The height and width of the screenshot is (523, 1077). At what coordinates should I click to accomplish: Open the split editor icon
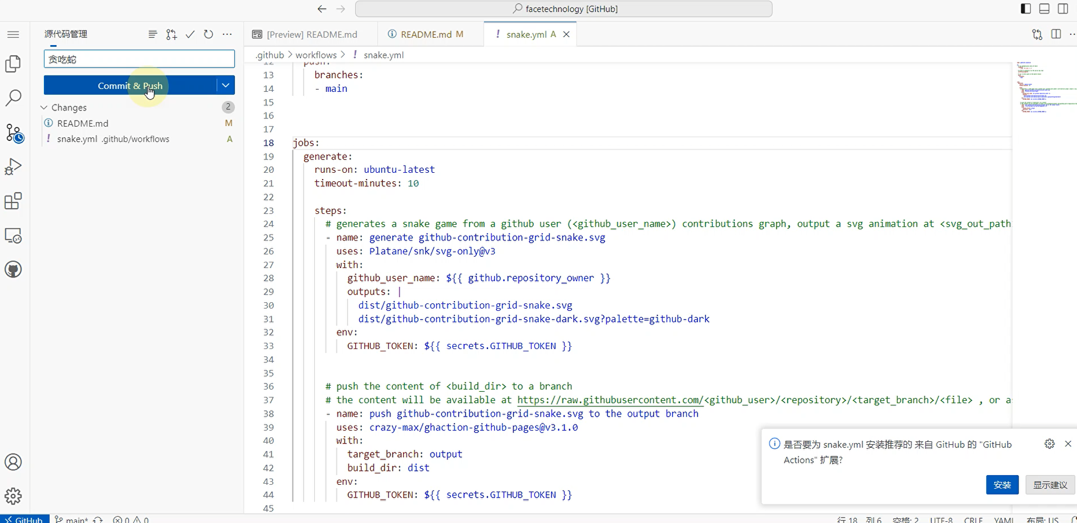(x=1056, y=34)
